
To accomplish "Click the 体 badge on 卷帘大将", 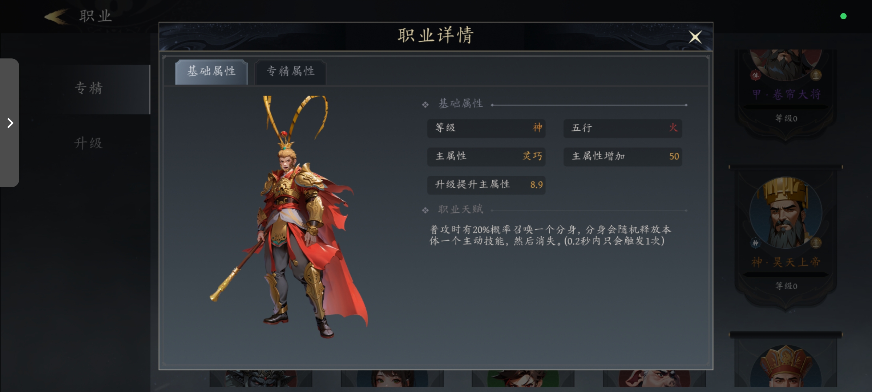I will point(755,75).
